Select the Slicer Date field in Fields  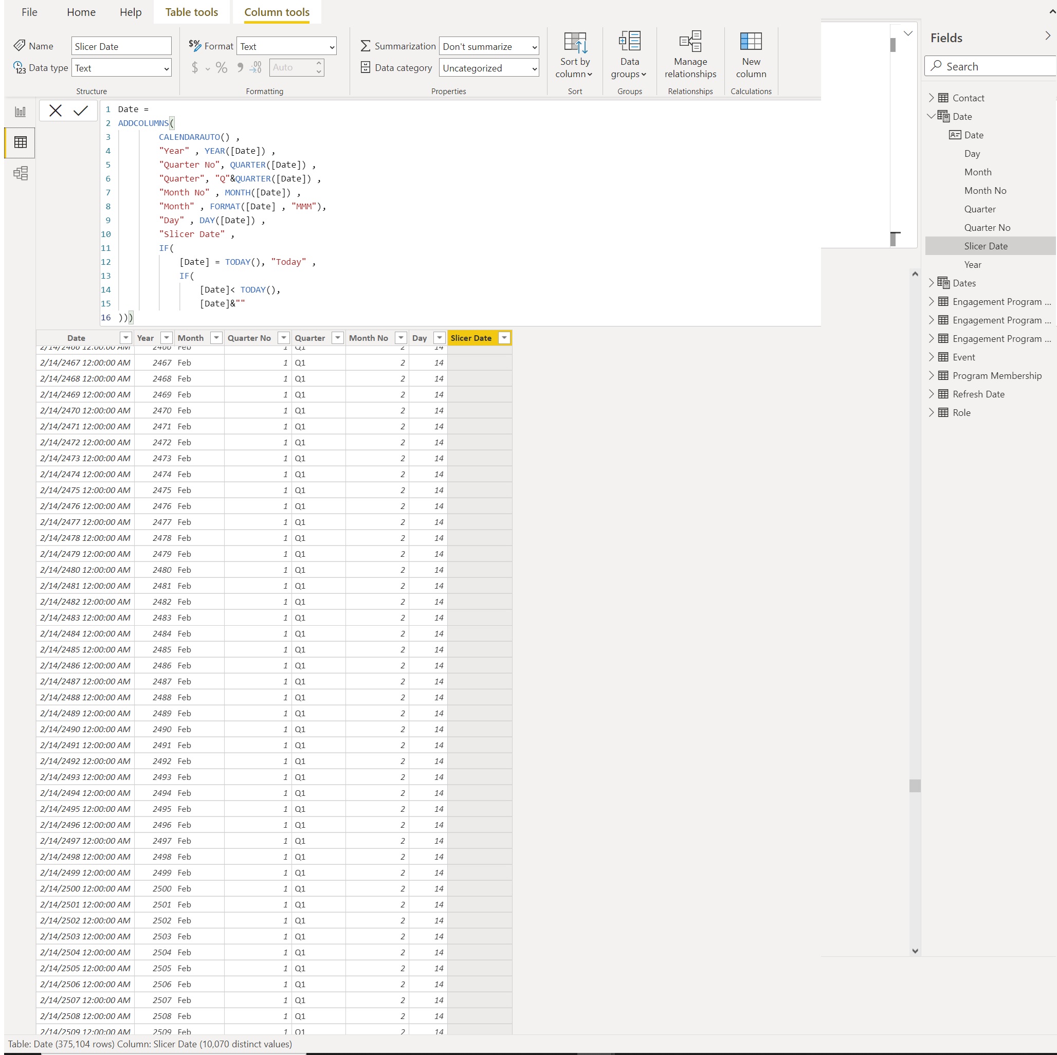point(986,246)
